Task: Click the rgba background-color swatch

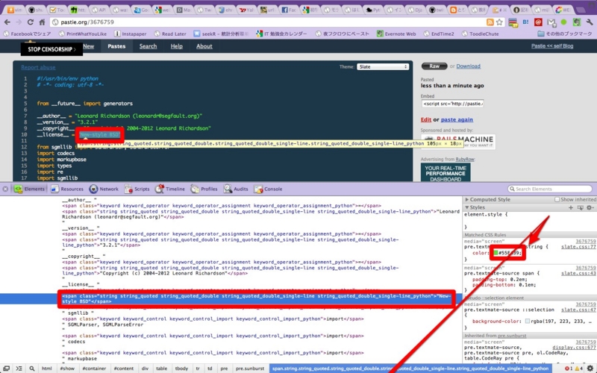Action: [x=528, y=322]
